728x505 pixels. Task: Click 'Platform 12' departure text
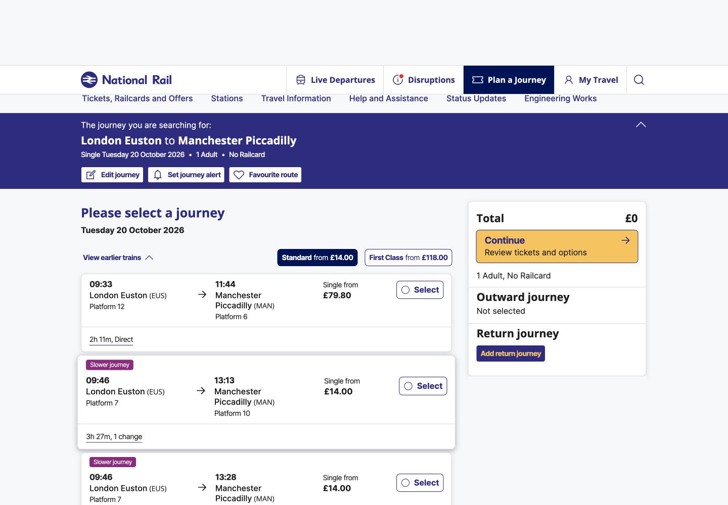107,307
